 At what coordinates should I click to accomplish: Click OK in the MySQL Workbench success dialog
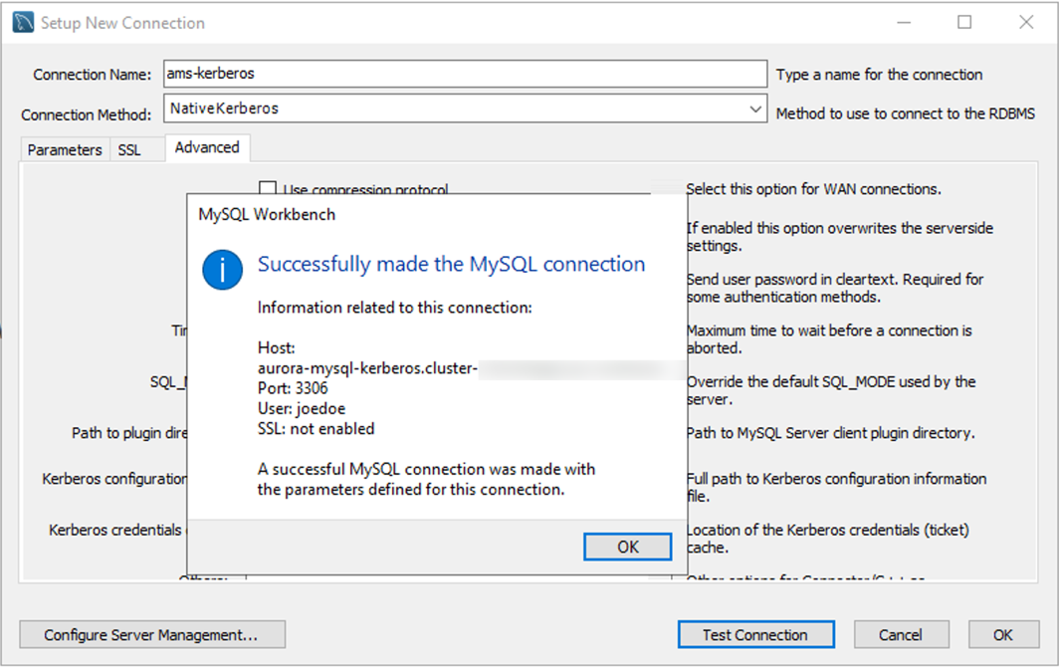tap(627, 547)
